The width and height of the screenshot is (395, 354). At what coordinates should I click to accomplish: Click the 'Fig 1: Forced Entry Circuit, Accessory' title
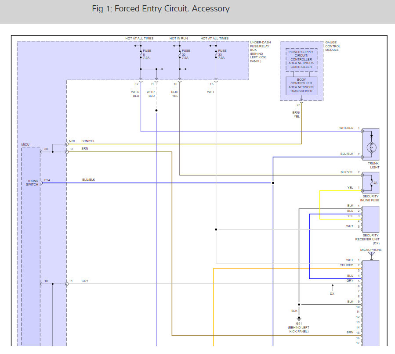tap(161, 9)
